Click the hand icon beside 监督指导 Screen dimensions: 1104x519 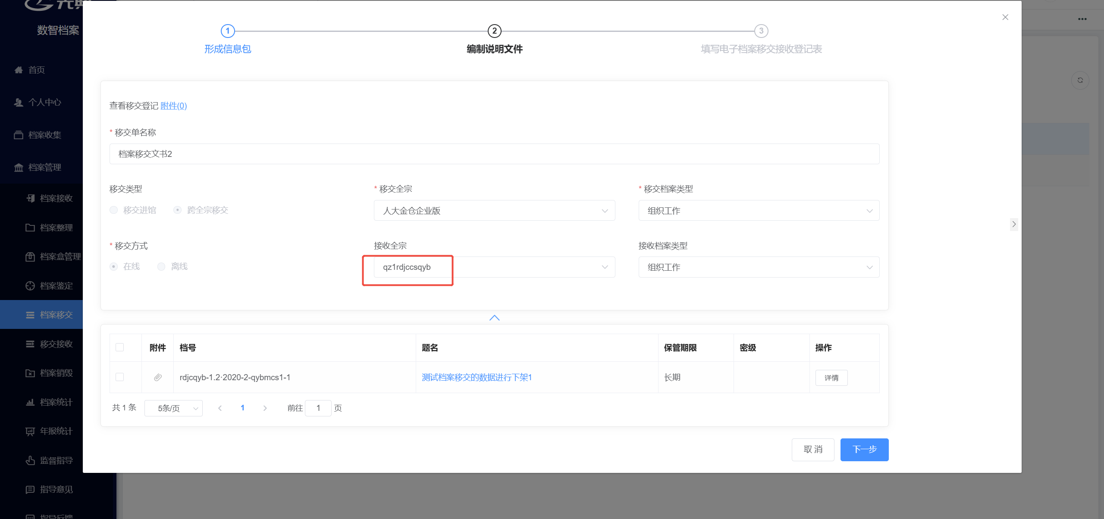point(30,460)
